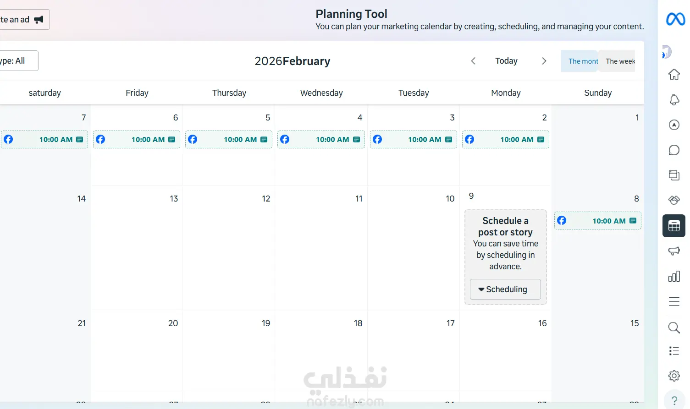The height and width of the screenshot is (409, 690).
Task: Click the Help question mark icon
Action: [674, 400]
